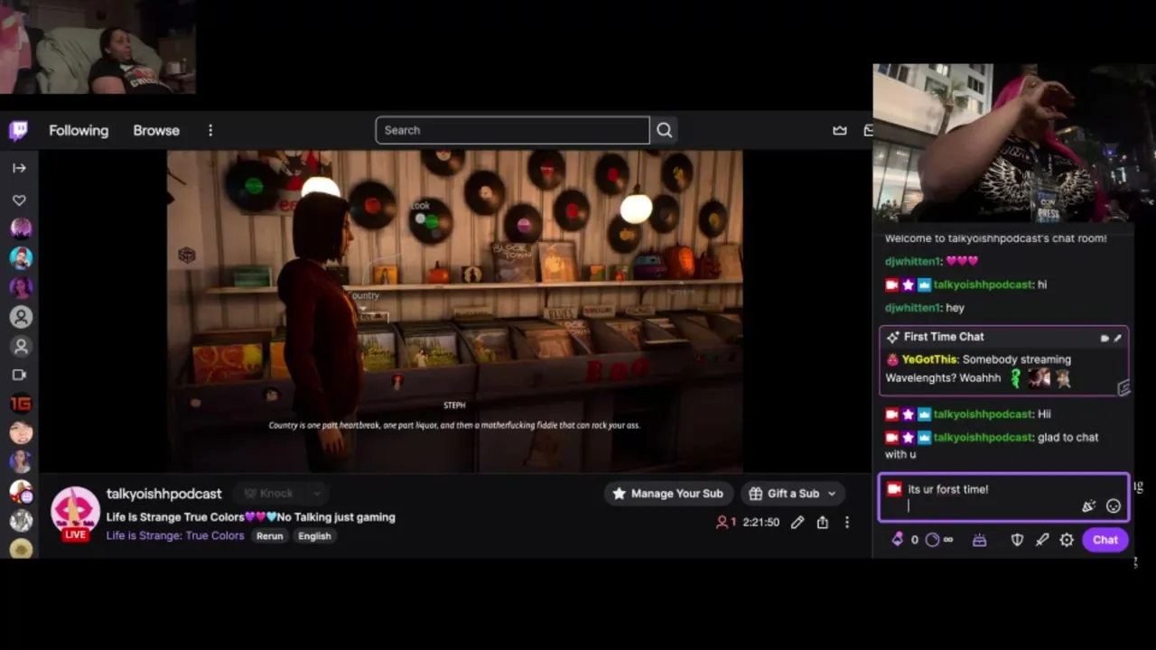
Task: Click the share stream icon
Action: 823,522
